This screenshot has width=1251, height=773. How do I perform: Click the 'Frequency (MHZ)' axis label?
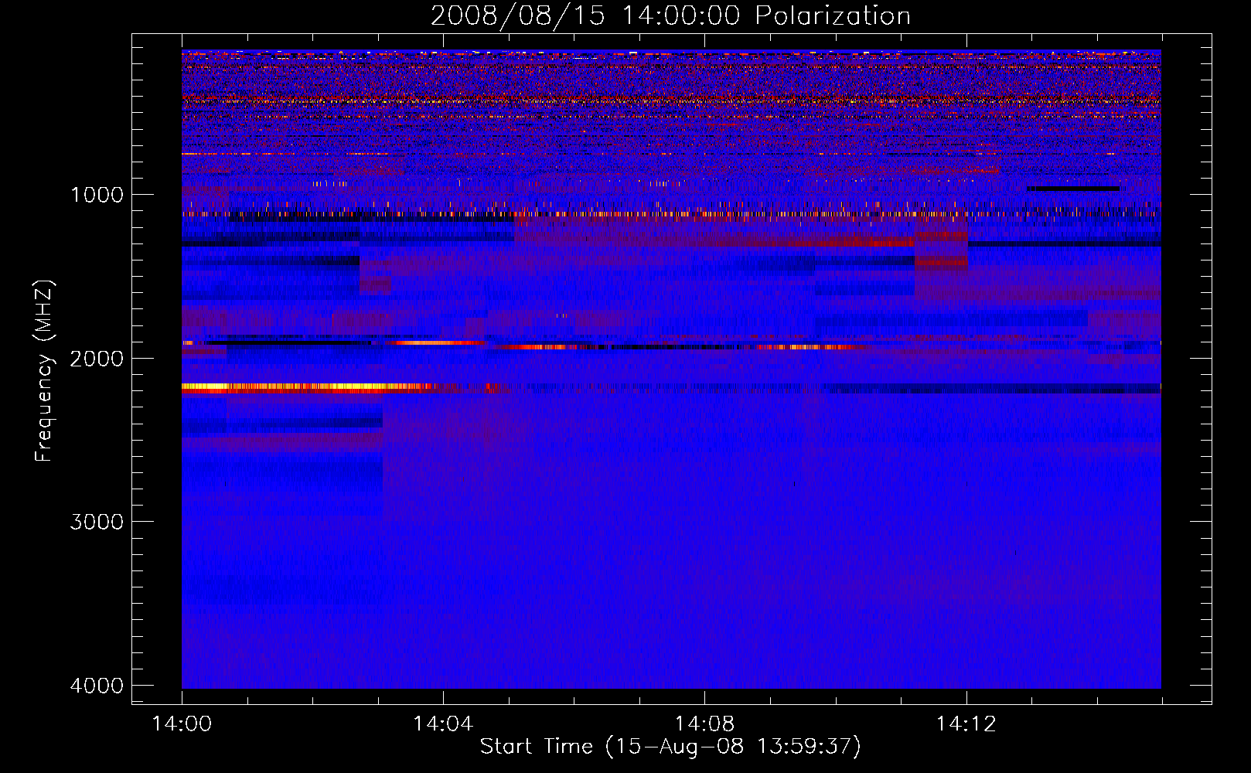[x=45, y=371]
